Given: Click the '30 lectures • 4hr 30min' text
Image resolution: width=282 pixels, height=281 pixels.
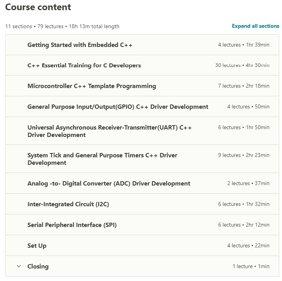Looking at the screenshot, I should (x=242, y=65).
